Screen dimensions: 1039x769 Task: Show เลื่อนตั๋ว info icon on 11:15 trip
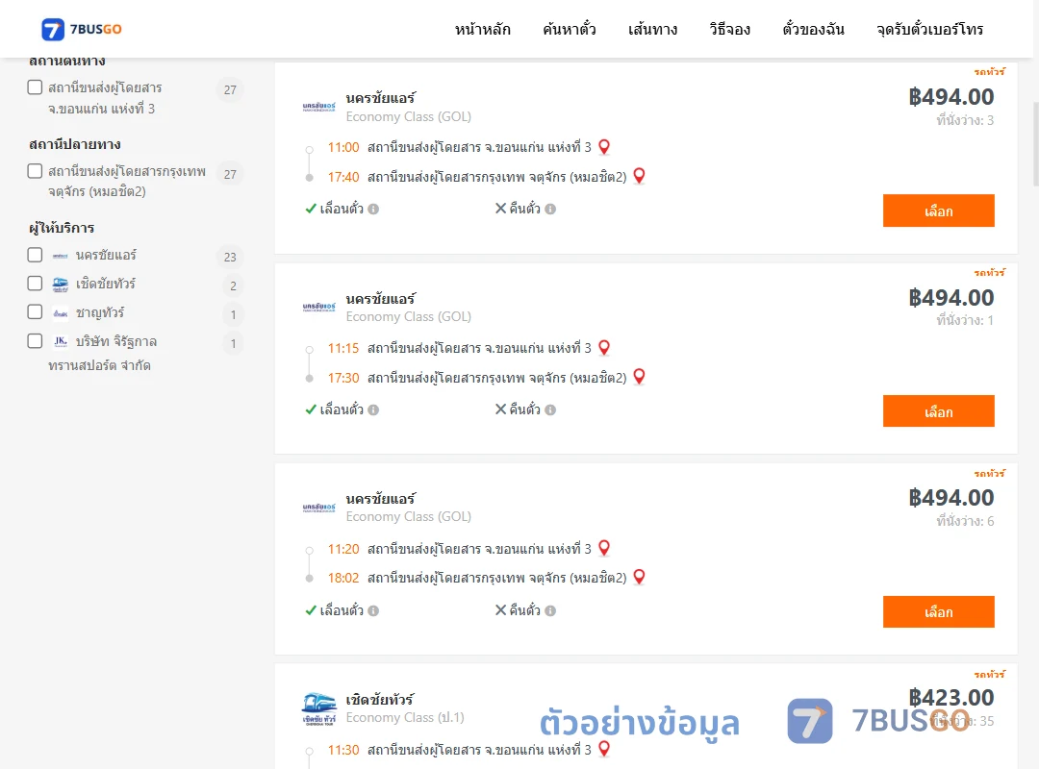coord(373,410)
